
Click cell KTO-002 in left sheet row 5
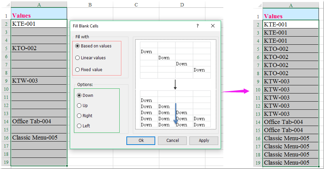point(39,48)
